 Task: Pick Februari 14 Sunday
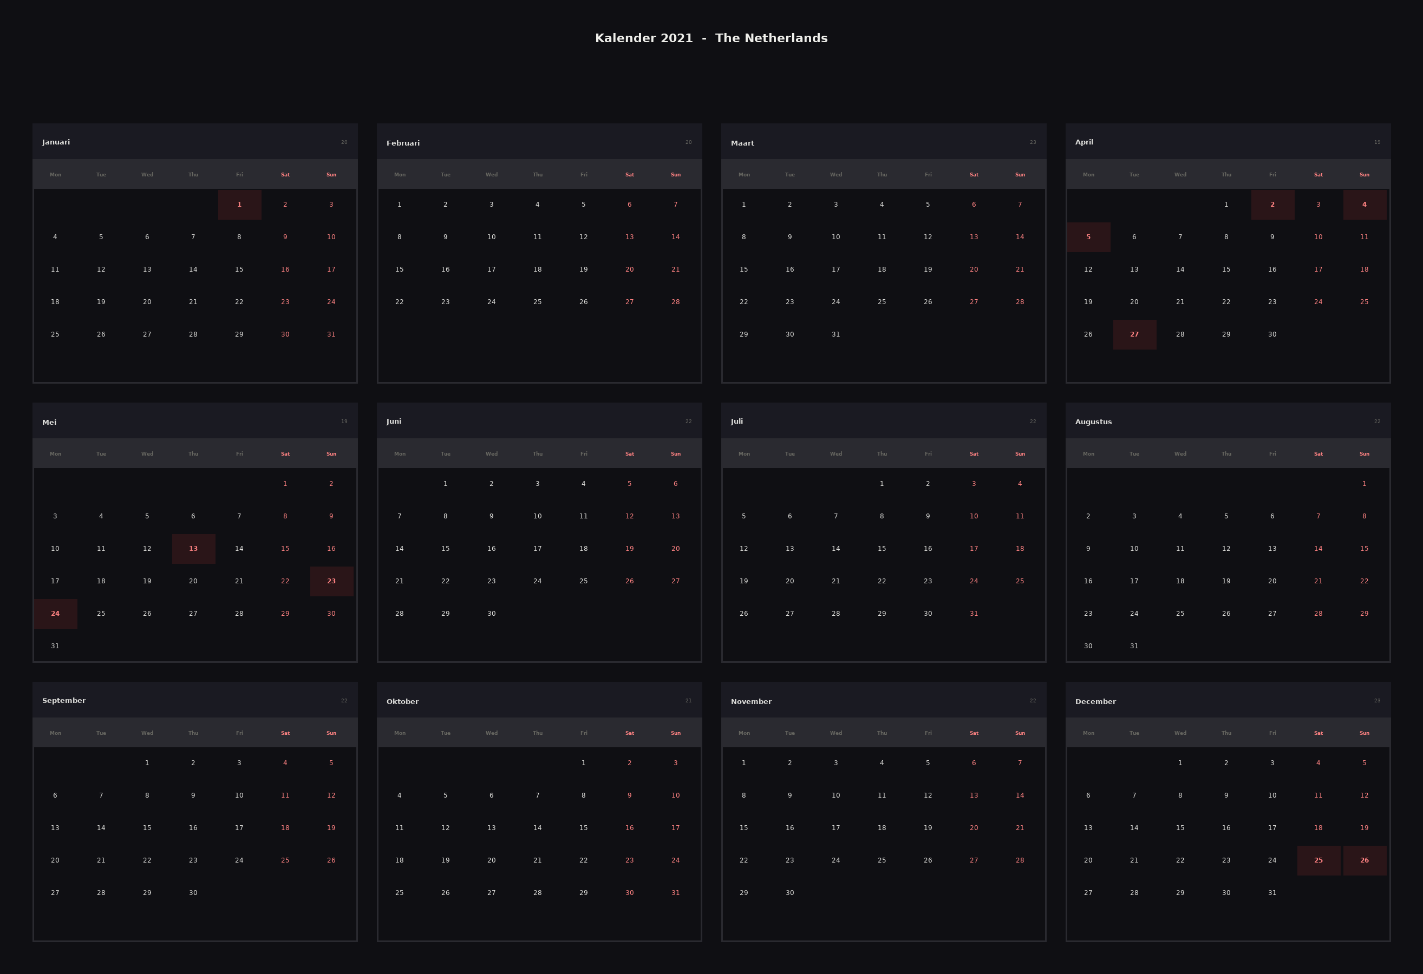click(675, 237)
